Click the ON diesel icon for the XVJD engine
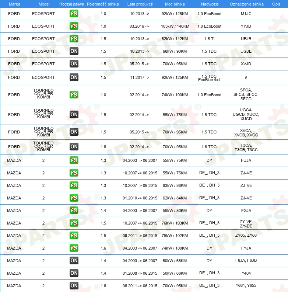 click(74, 64)
